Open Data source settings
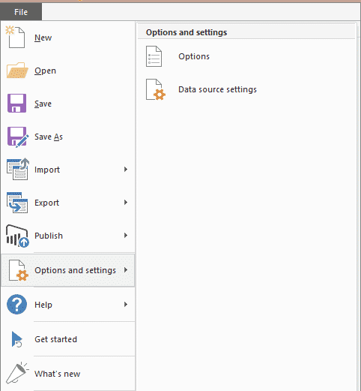 (x=217, y=89)
